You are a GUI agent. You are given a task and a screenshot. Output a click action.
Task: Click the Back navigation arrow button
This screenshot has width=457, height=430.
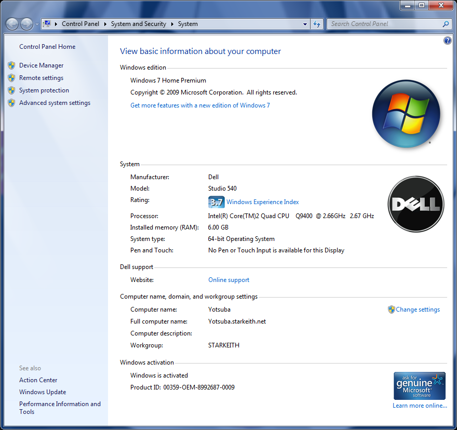pyautogui.click(x=12, y=24)
